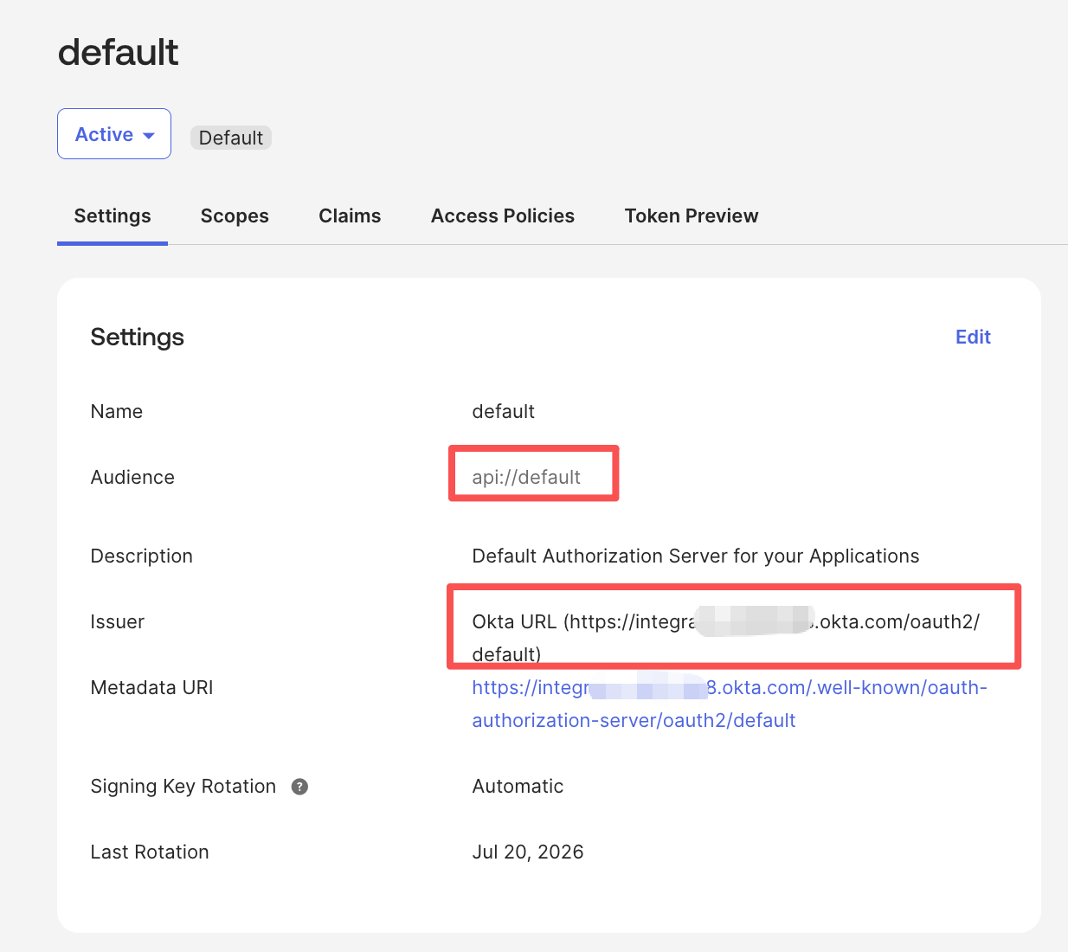
Task: Click the Name value default
Action: click(x=504, y=412)
